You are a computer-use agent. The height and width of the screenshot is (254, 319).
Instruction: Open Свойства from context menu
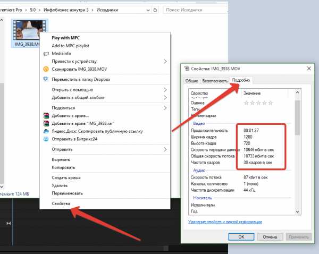pyautogui.click(x=61, y=204)
